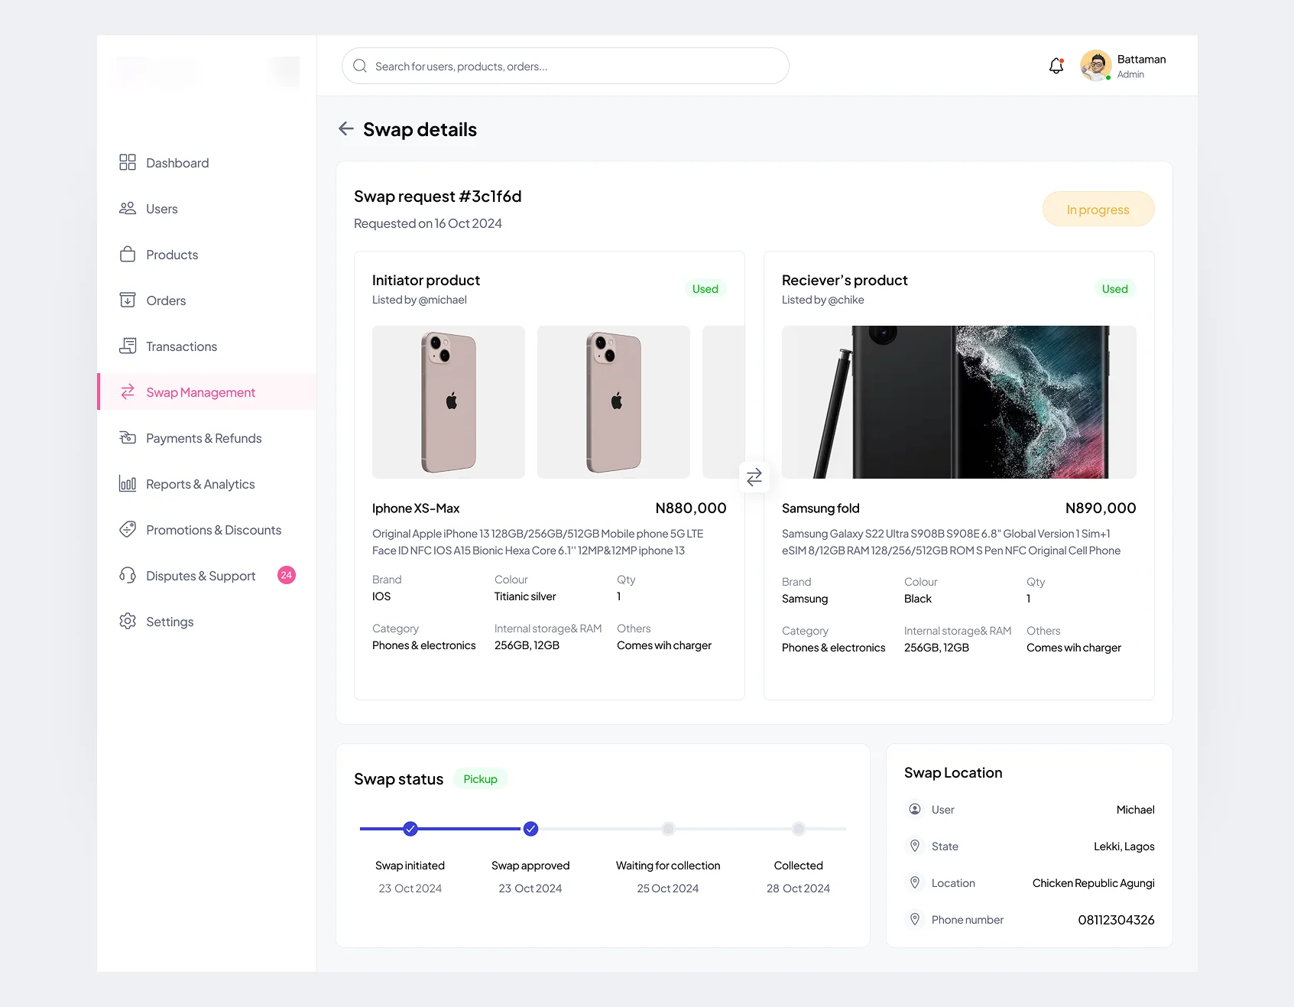The height and width of the screenshot is (1007, 1294).
Task: Click the 24 badge on Disputes & Support
Action: [287, 575]
